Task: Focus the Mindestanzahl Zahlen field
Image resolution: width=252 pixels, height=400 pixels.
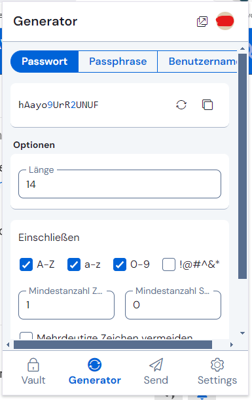Action: click(66, 305)
